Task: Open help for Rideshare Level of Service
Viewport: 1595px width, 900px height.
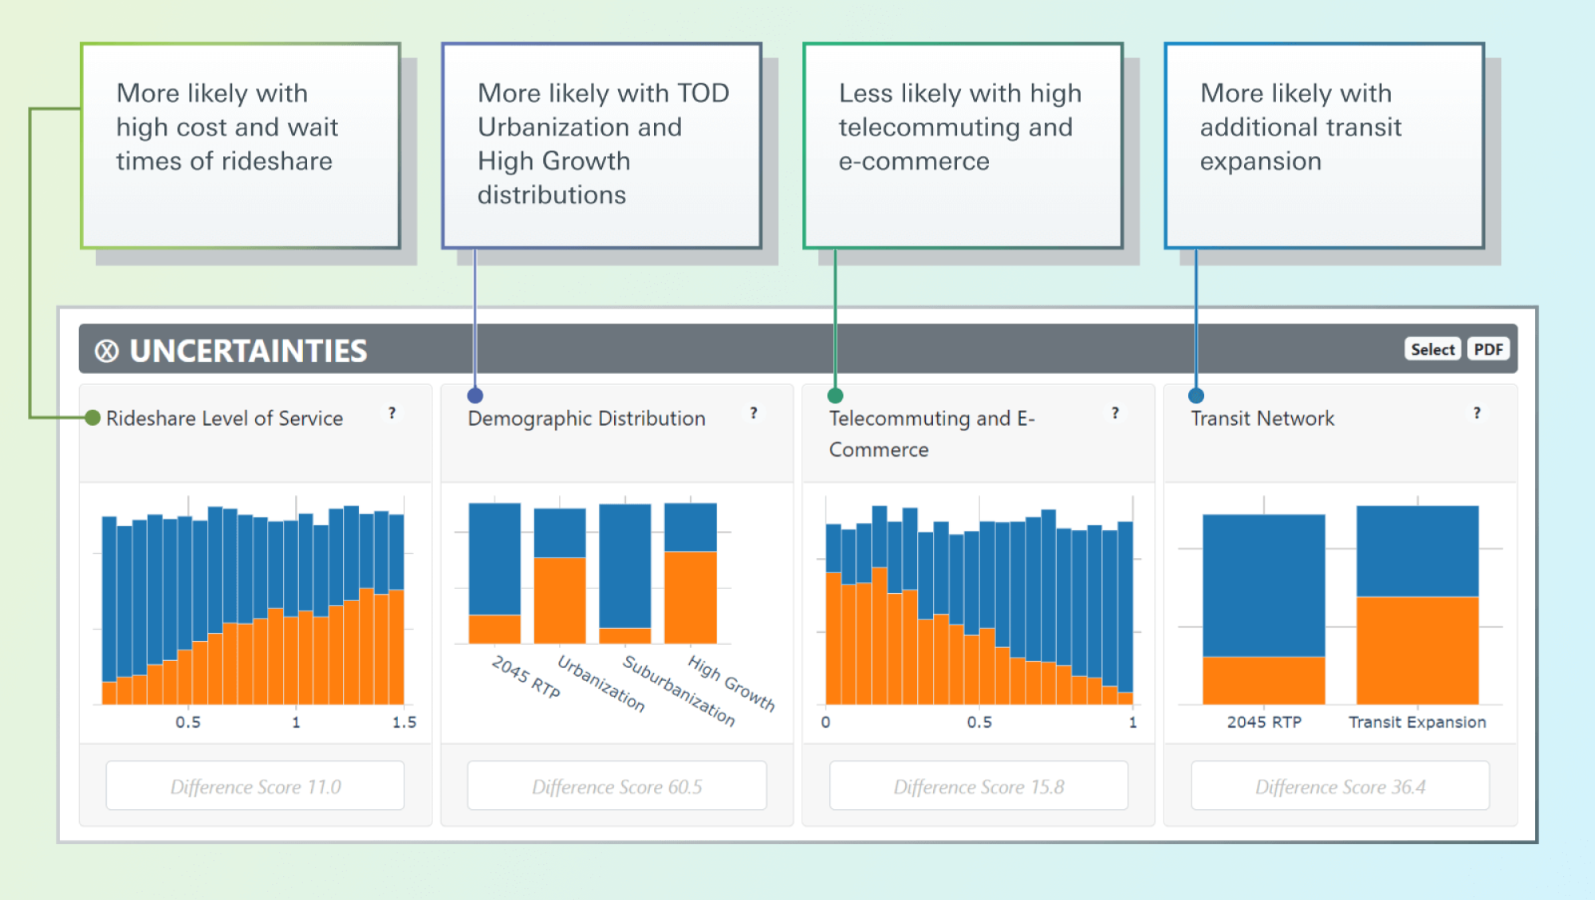Action: tap(392, 413)
